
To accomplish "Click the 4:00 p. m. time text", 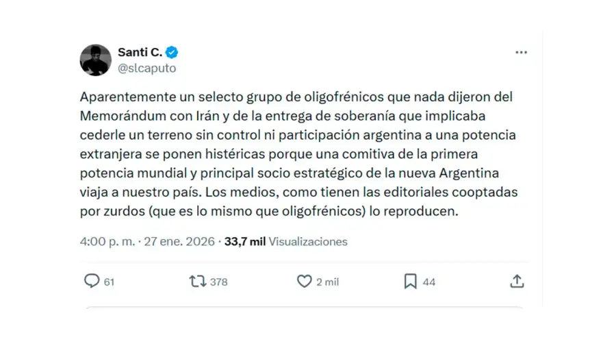I will pyautogui.click(x=108, y=241).
